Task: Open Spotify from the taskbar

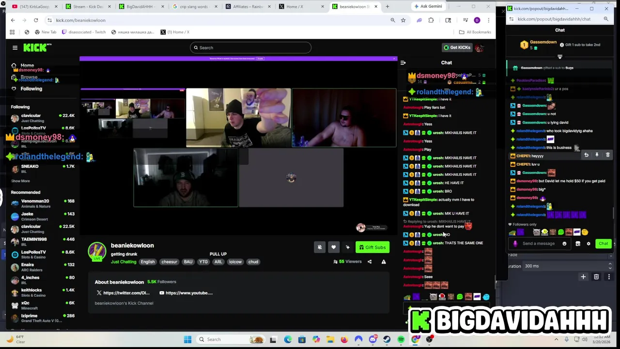Action: tap(401, 339)
